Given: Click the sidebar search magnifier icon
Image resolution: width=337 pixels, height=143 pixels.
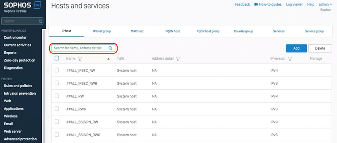Looking at the screenshot, I should pyautogui.click(x=40, y=21).
